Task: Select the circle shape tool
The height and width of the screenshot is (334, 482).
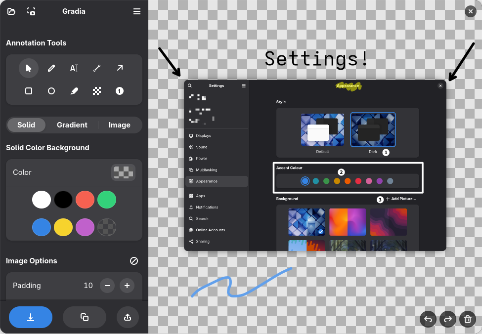Action: (51, 91)
